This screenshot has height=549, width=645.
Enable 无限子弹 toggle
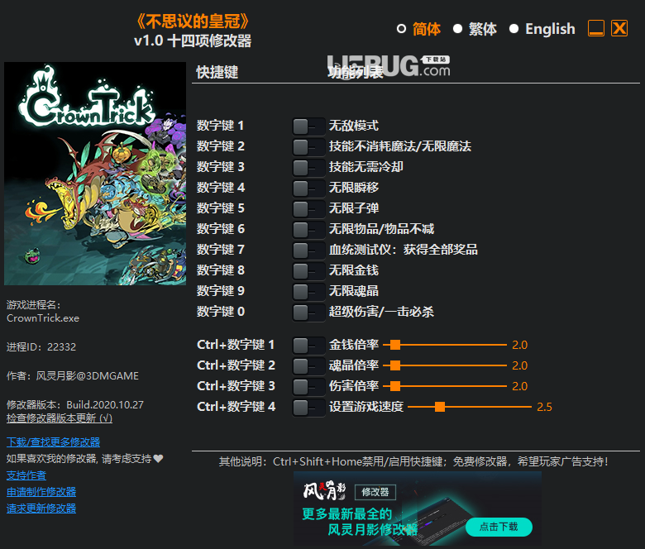click(308, 209)
